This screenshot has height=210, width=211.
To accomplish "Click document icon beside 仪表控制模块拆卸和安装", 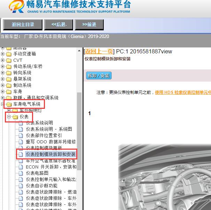I will (21, 154).
